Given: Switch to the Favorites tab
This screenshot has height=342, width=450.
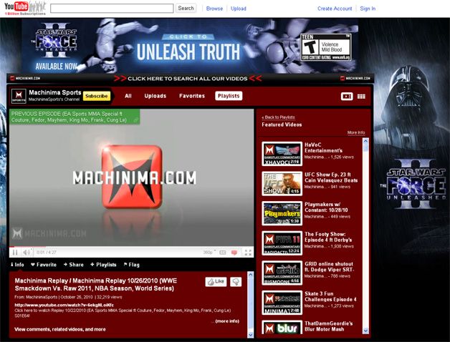Looking at the screenshot, I should (191, 96).
